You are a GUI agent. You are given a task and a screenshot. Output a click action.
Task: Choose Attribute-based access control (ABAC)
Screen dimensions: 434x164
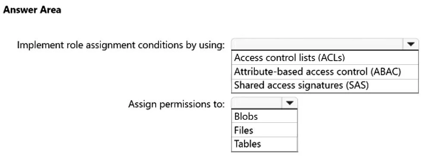tap(325, 72)
